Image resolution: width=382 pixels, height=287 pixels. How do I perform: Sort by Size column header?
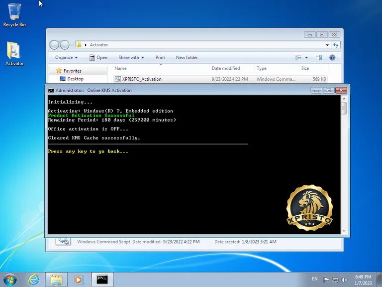pos(313,69)
